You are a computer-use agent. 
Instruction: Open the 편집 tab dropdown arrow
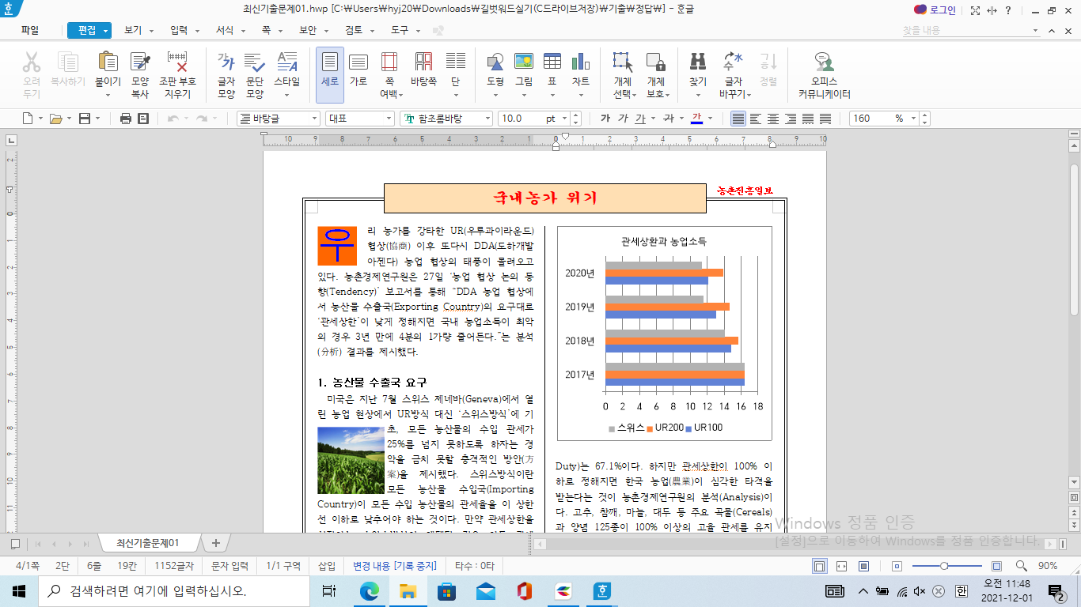106,30
